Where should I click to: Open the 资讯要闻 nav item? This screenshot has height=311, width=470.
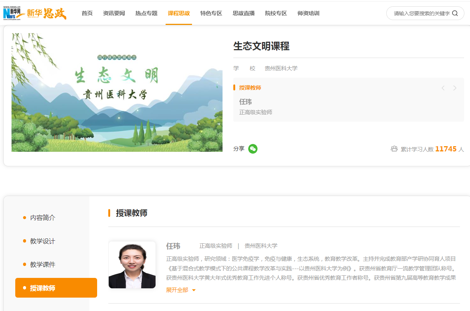pyautogui.click(x=114, y=13)
